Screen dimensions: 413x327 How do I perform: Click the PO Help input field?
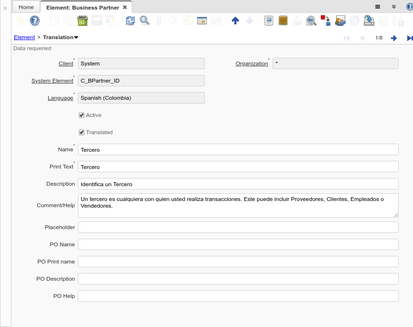(x=238, y=296)
